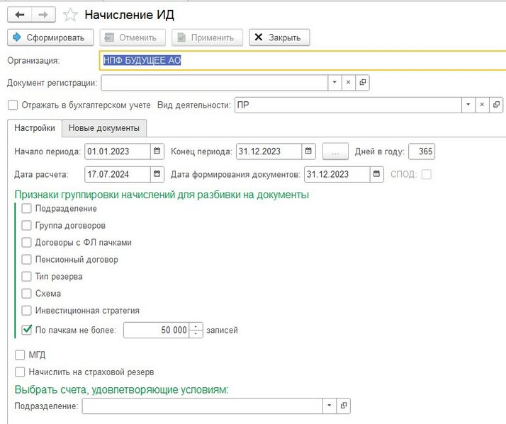Uncheck По пачкам не более option

[27, 329]
